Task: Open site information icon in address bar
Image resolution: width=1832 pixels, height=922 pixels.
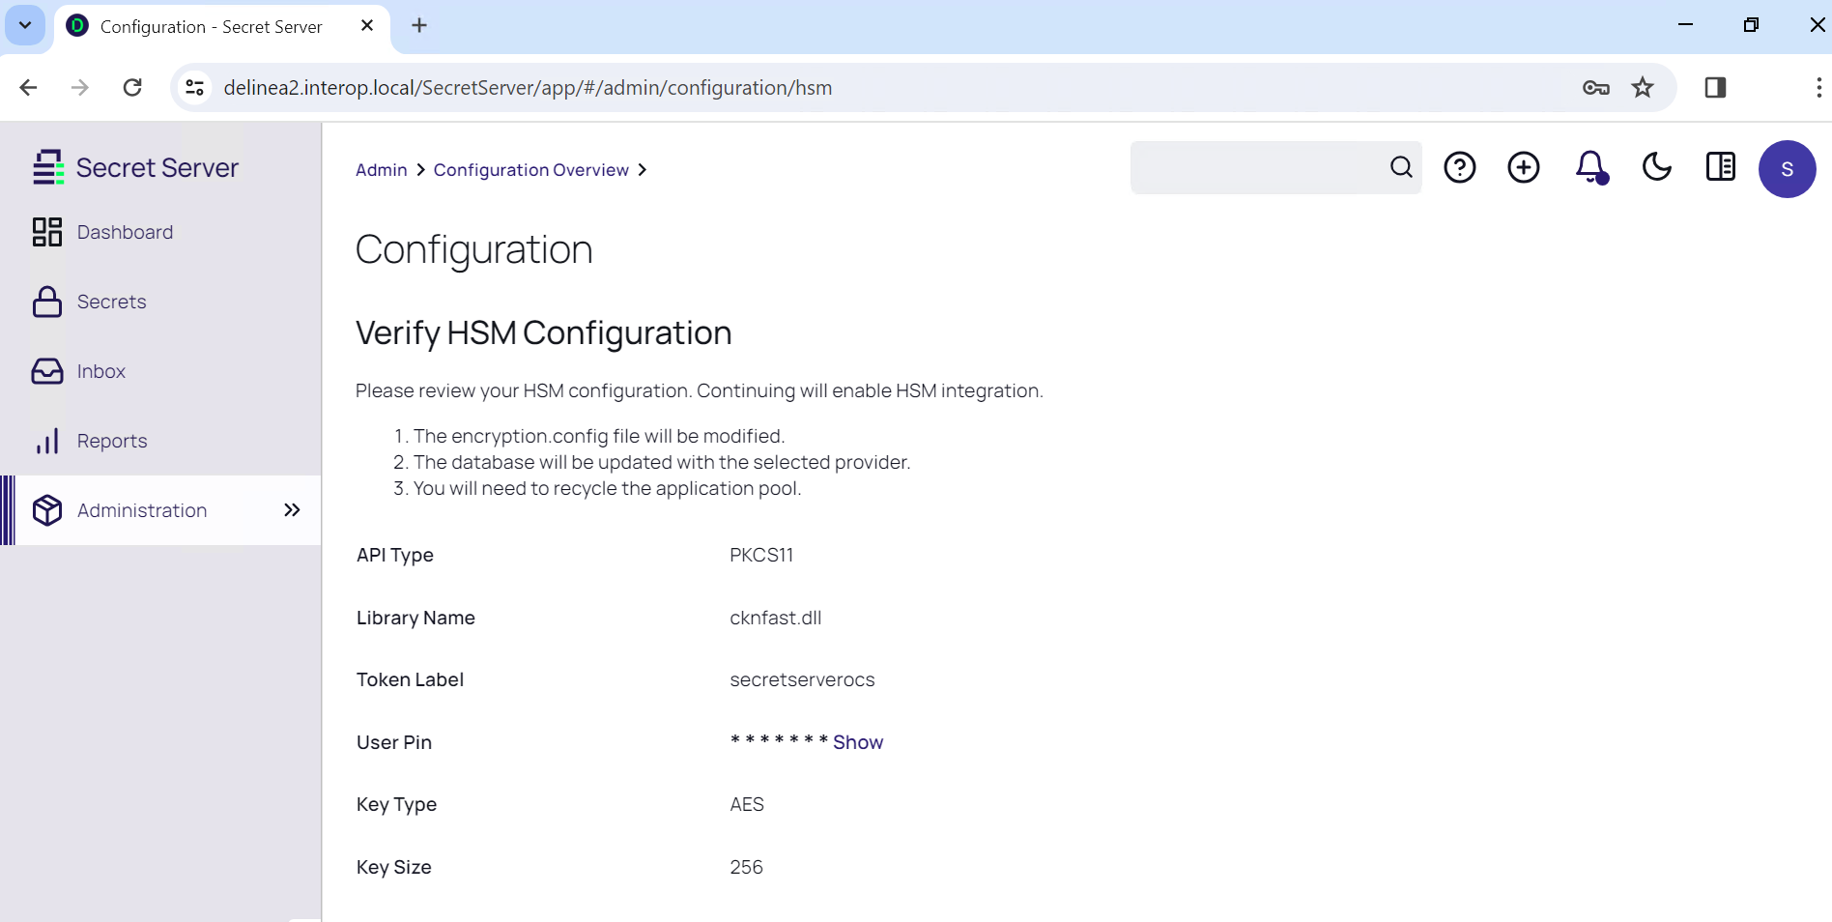Action: pos(194,88)
